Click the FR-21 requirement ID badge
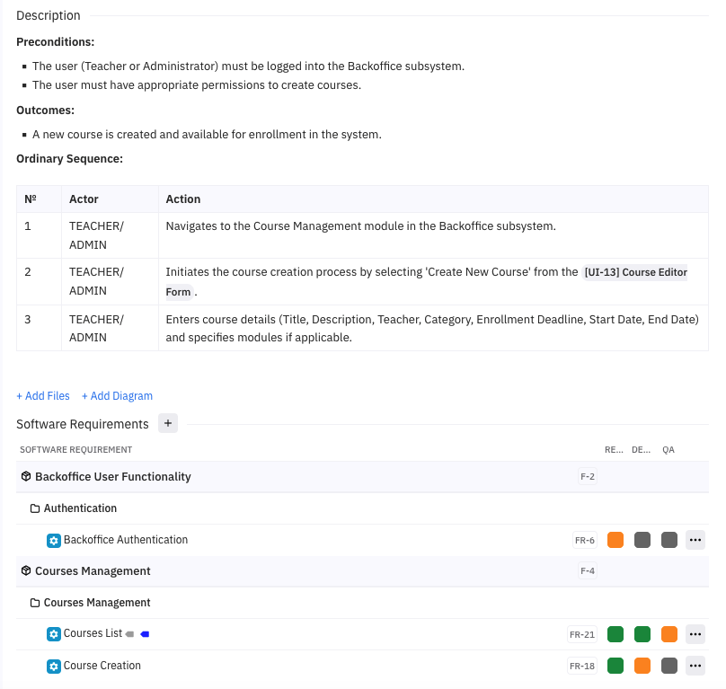 [x=582, y=635]
